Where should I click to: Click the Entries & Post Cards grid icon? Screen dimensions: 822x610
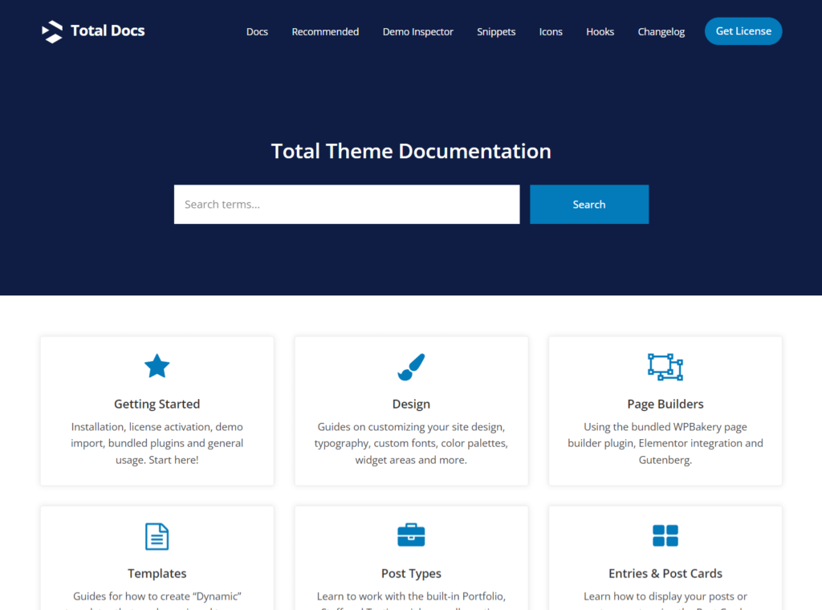coord(665,535)
